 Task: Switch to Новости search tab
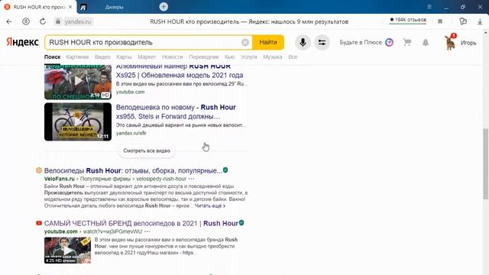pos(172,57)
